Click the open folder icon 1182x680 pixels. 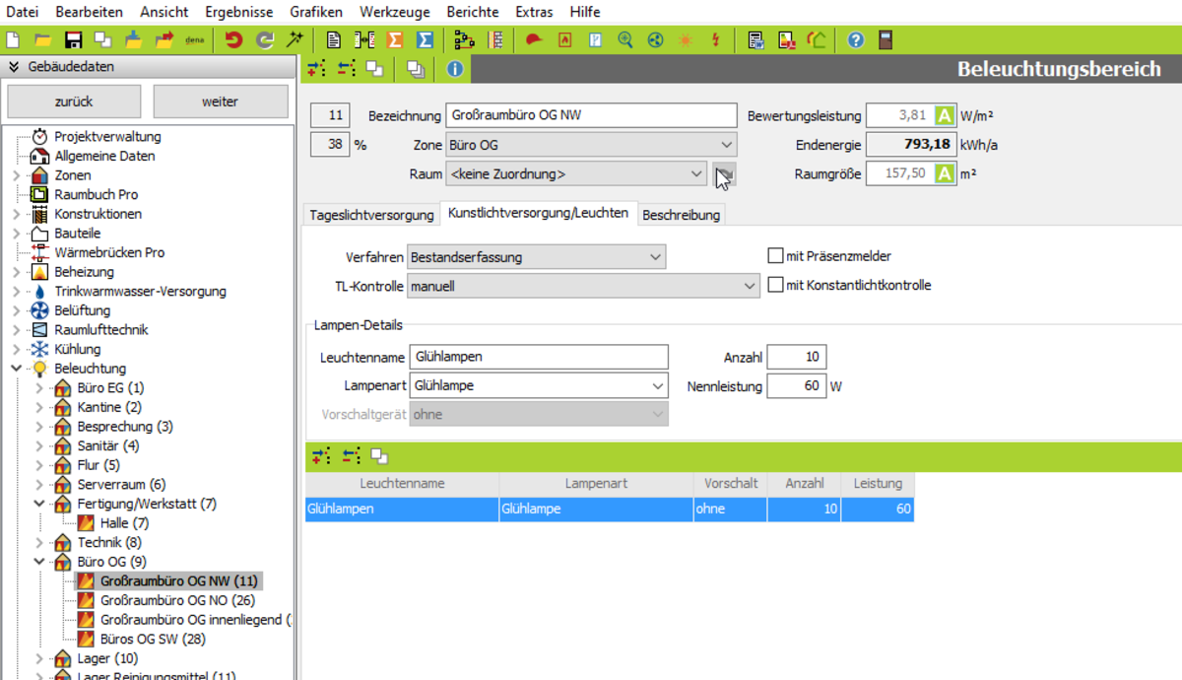(42, 40)
